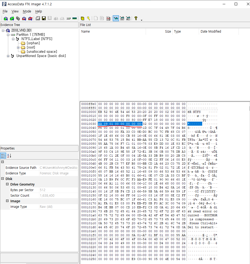Expand the [root] folder node

[x=18, y=47]
